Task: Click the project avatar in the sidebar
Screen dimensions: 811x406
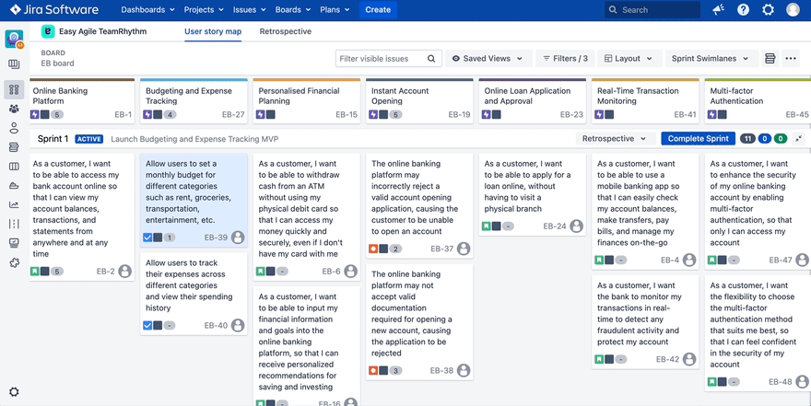Action: (x=14, y=39)
